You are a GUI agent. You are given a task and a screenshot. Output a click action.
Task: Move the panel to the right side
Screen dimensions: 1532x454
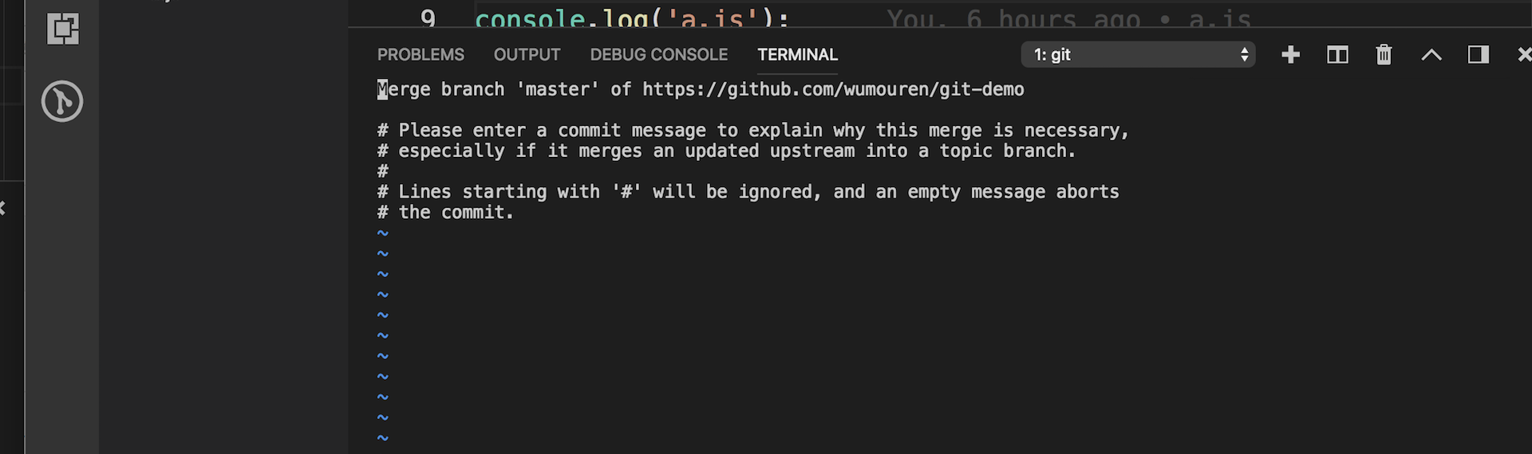(1478, 54)
